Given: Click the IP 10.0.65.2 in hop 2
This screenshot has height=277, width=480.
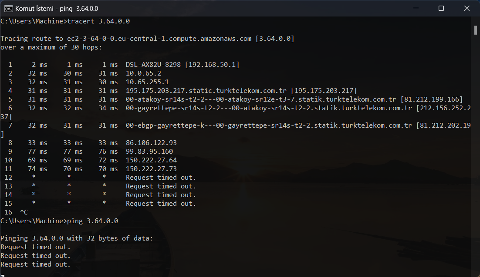Looking at the screenshot, I should click(x=143, y=73).
